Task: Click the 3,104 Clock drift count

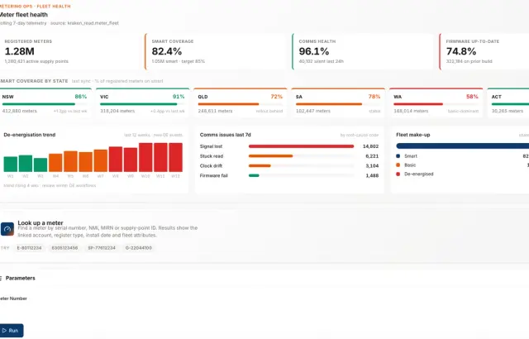Action: [x=372, y=166]
